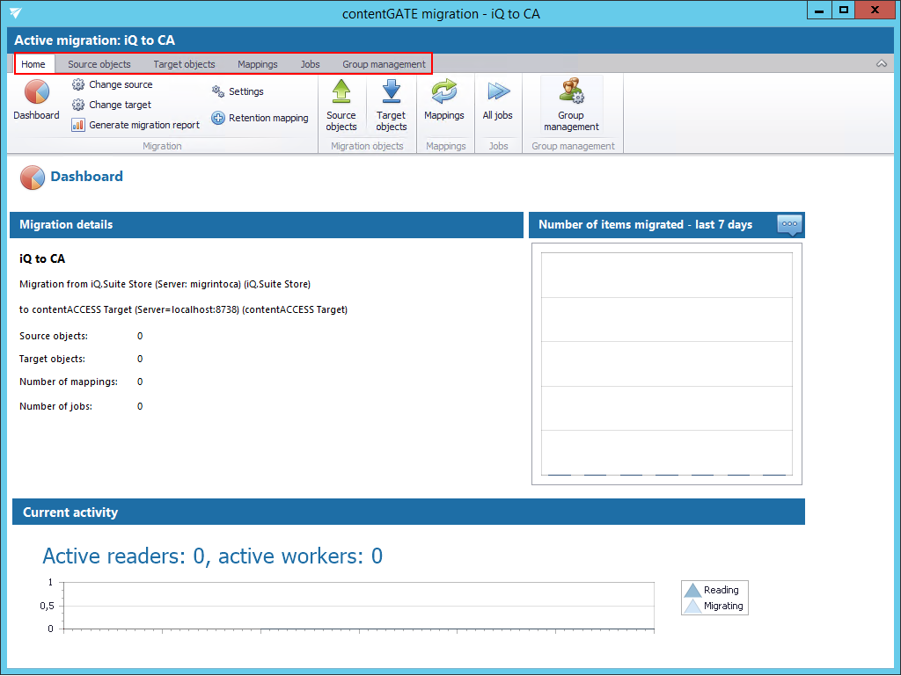This screenshot has height=676, width=901.
Task: Click the Mappings green arrows icon
Action: point(443,91)
